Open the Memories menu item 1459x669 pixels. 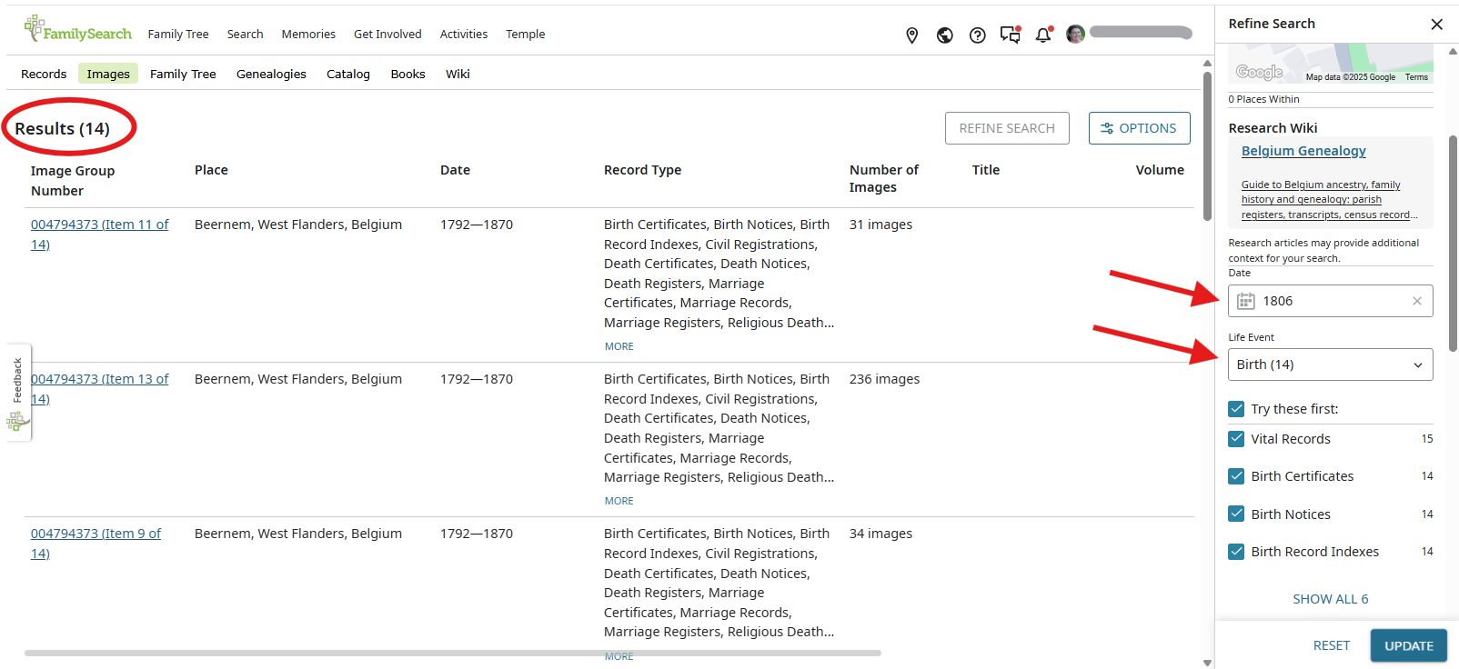click(308, 34)
